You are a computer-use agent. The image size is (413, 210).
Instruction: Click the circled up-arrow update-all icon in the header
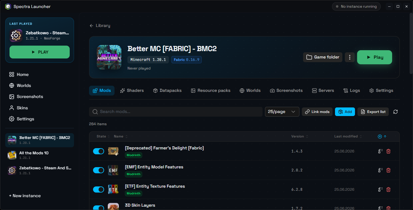tap(380, 137)
